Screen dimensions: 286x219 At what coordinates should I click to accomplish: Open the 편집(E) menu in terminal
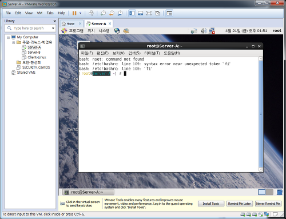[x=102, y=53]
